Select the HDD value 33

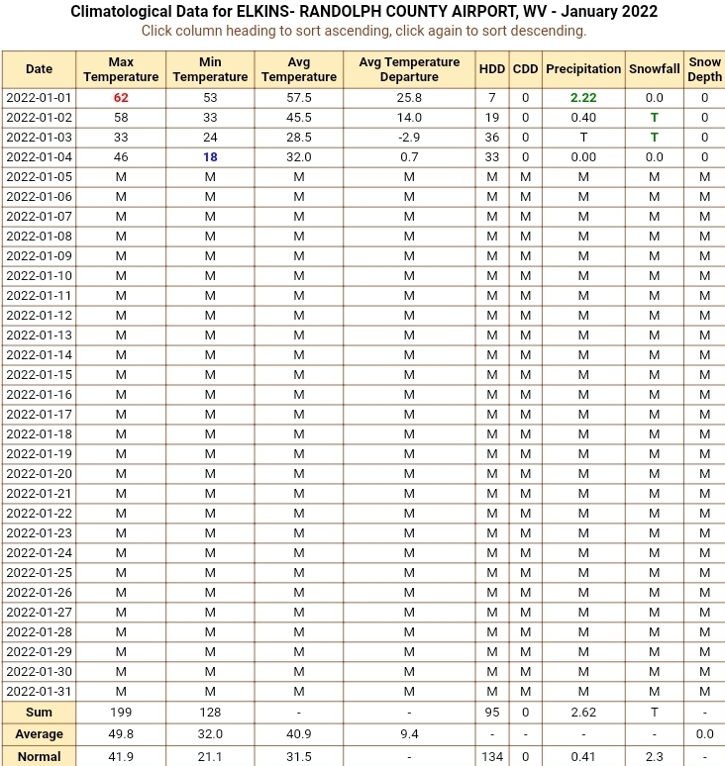492,156
